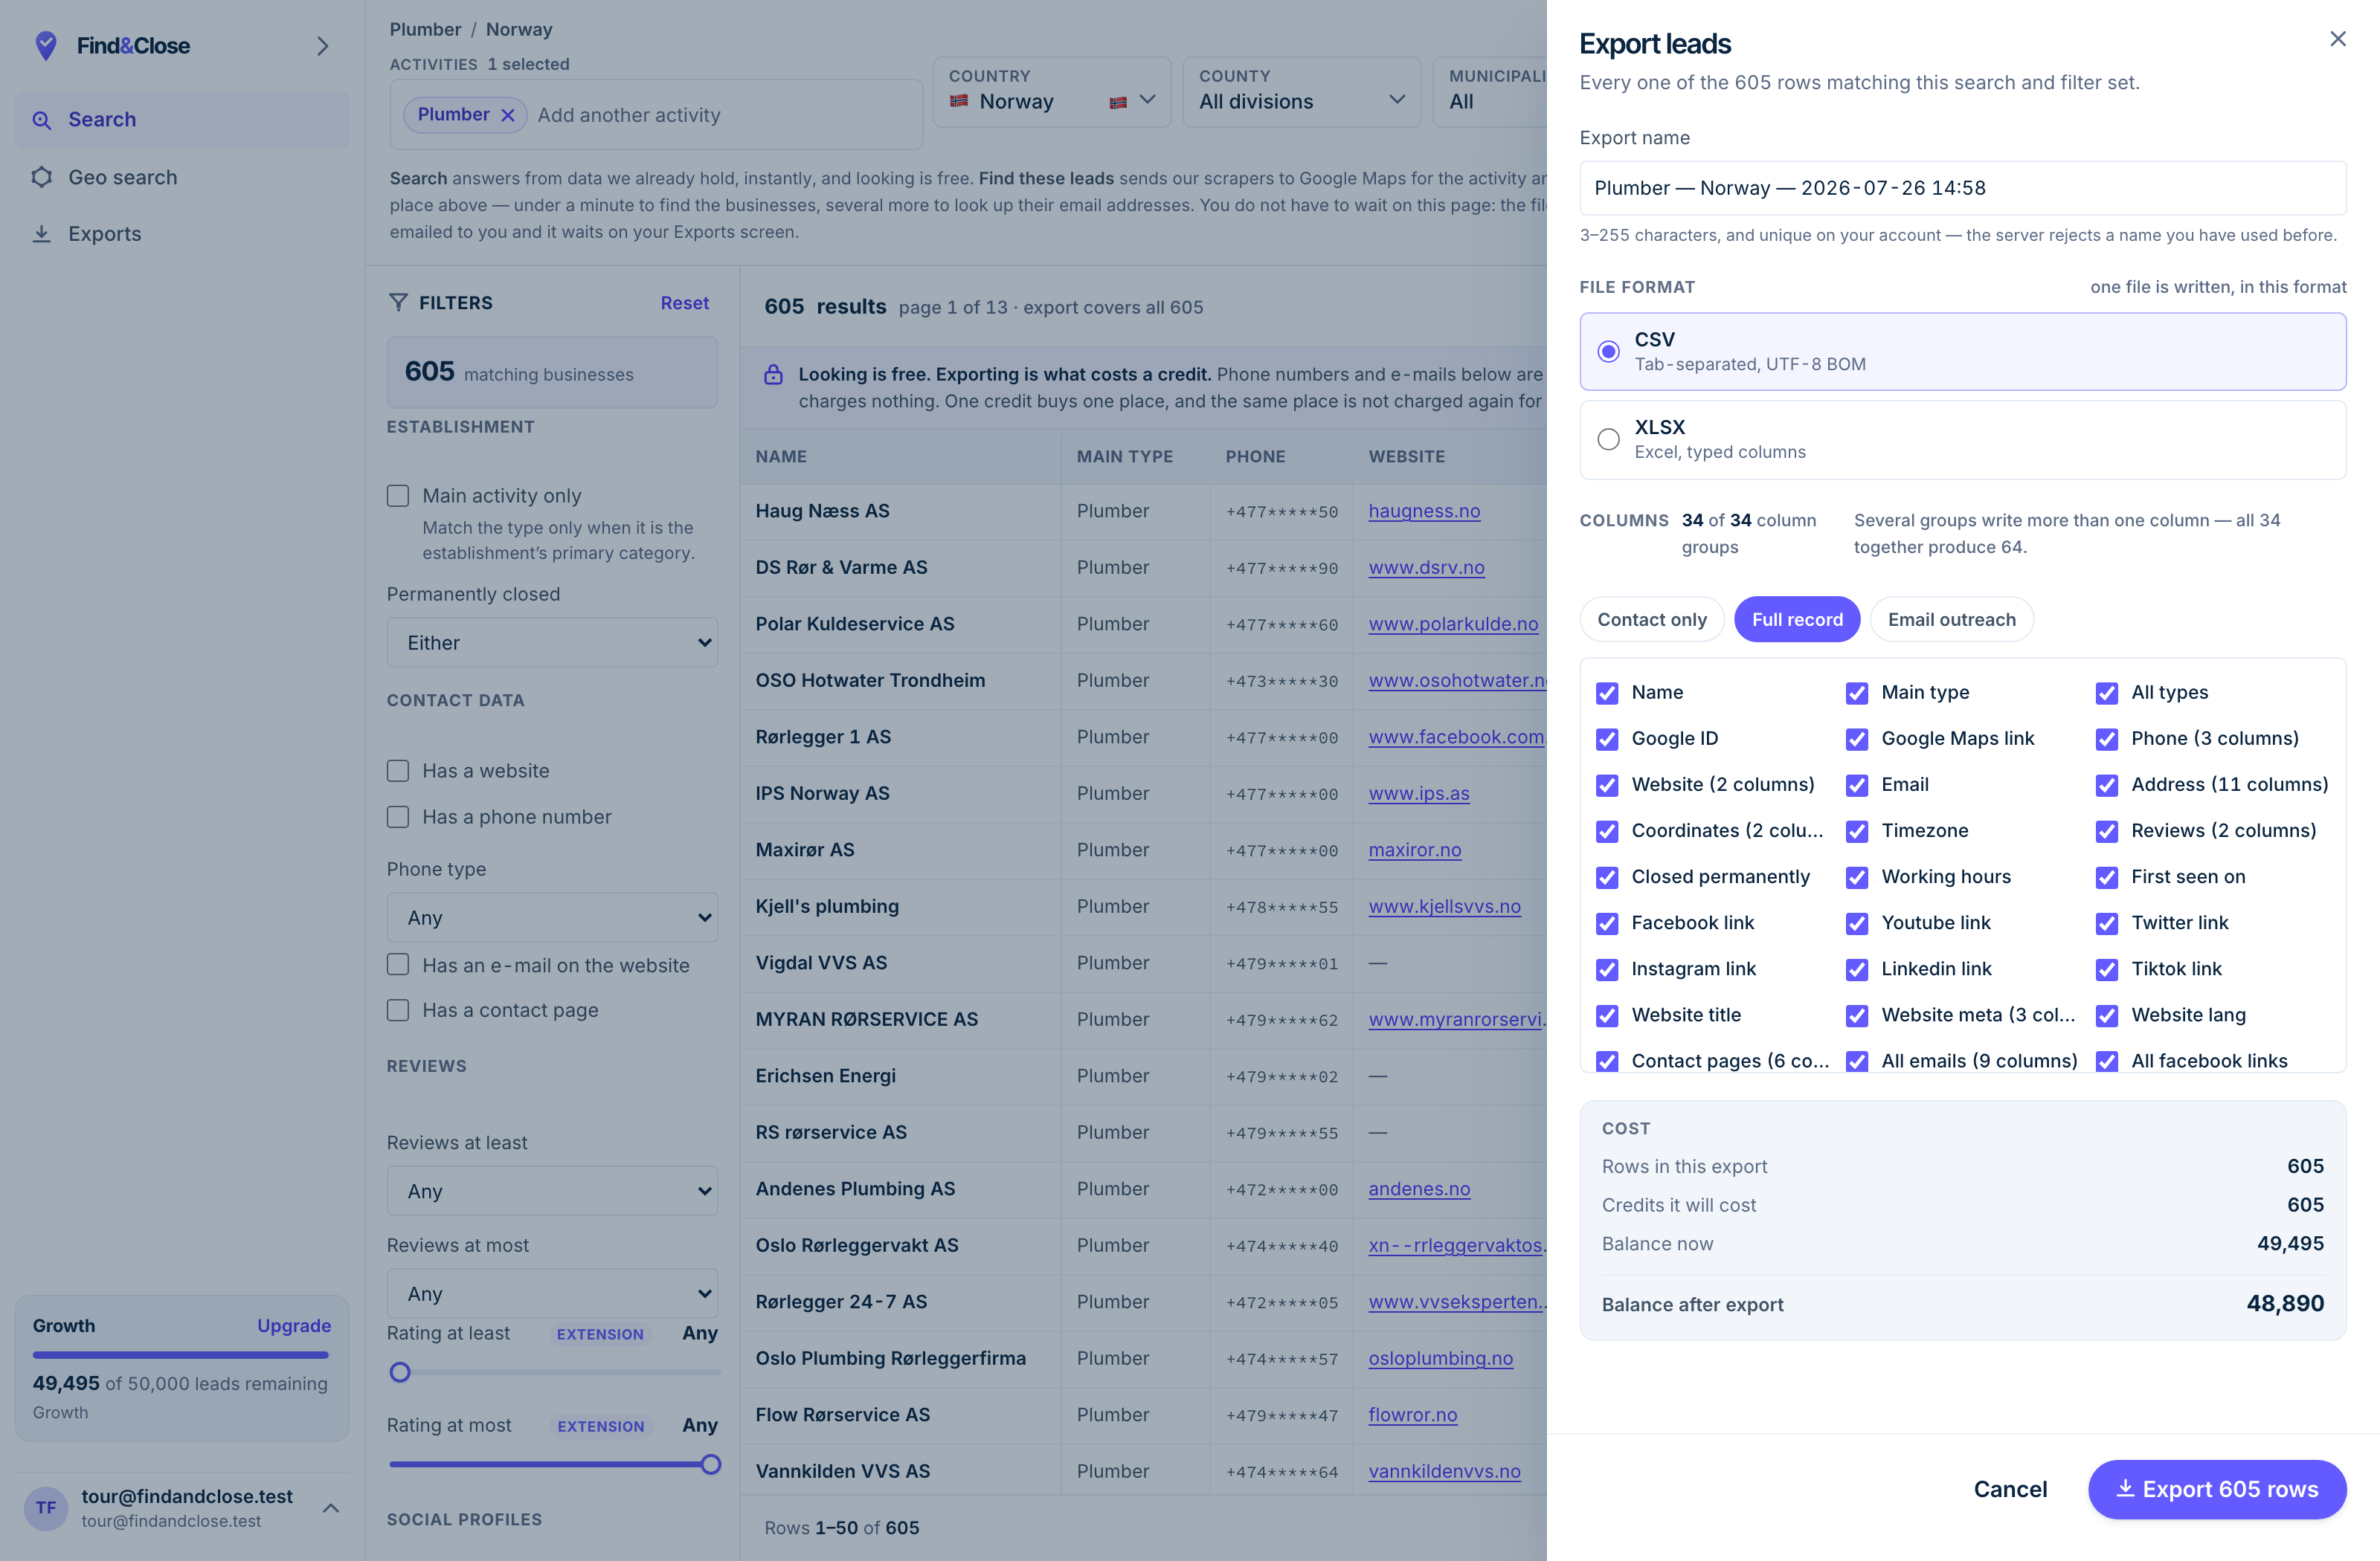Click the Exports download icon
Screen dimensions: 2380x1561
[x=42, y=234]
